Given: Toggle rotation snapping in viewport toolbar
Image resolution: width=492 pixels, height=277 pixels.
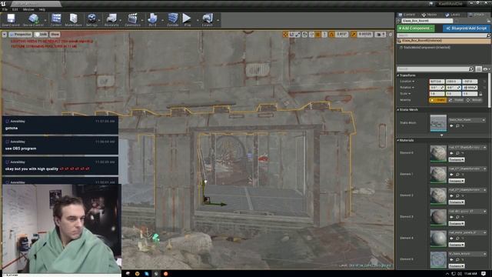Looking at the screenshot, I should pyautogui.click(x=331, y=35).
